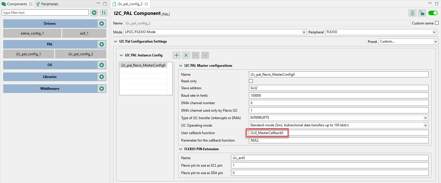Click the DMA channel number field
This screenshot has height=183, width=441.
click(x=338, y=103)
